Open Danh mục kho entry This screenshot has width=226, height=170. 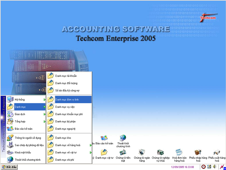pos(69,138)
